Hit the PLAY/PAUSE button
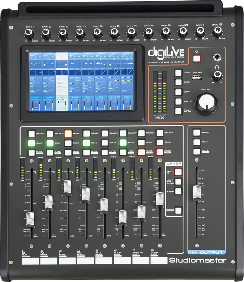This screenshot has width=244, height=282. point(178,111)
